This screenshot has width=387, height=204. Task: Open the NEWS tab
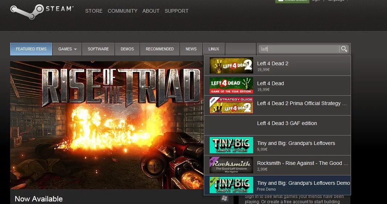pyautogui.click(x=191, y=49)
